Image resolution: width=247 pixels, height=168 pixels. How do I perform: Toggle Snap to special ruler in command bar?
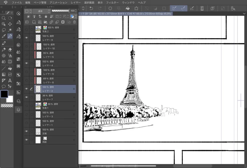[183, 8]
